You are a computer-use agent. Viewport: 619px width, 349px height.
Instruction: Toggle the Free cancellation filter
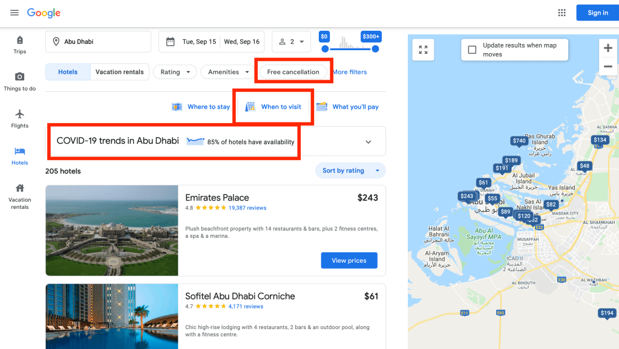pos(293,72)
